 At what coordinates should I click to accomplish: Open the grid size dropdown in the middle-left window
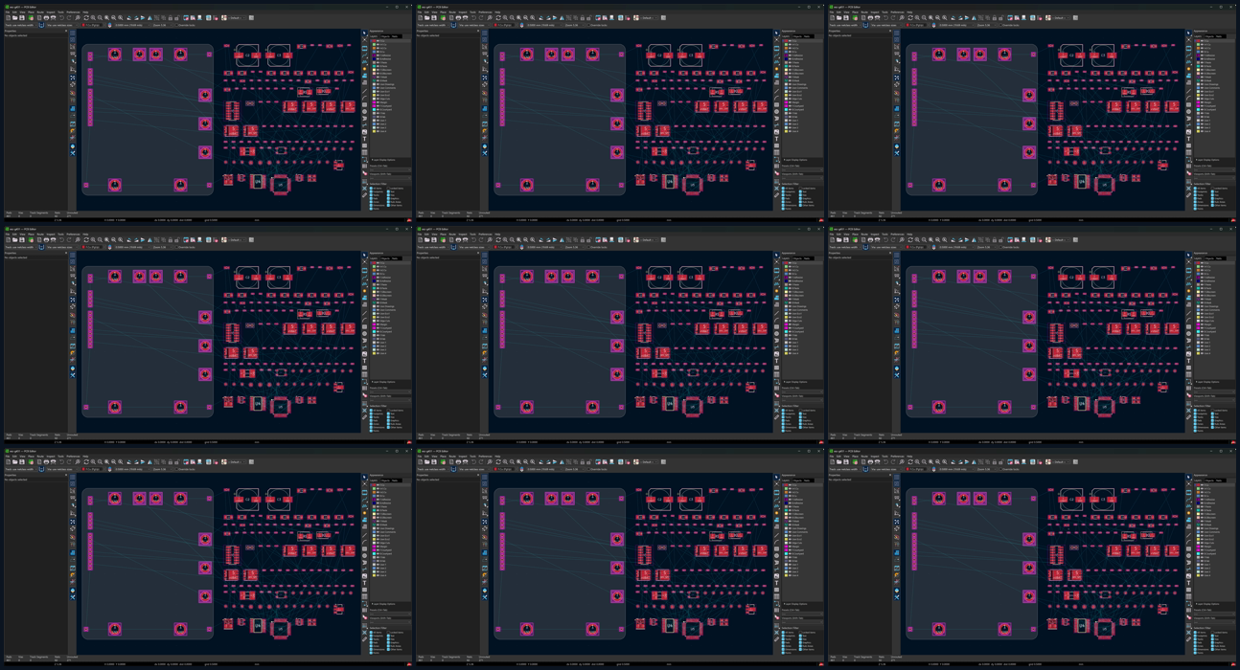(132, 247)
